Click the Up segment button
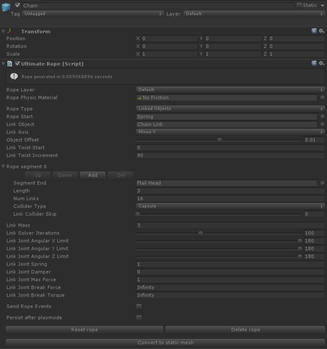Image resolution: width=327 pixels, height=349 pixels. (38, 175)
